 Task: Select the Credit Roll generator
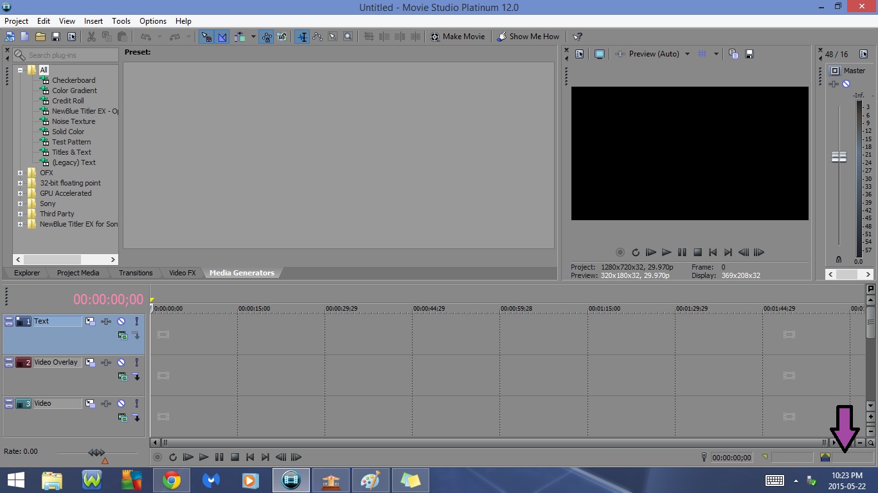[x=67, y=101]
